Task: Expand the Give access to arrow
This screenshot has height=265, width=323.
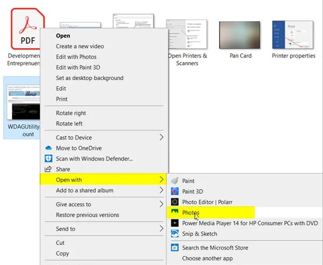Action: [x=161, y=204]
